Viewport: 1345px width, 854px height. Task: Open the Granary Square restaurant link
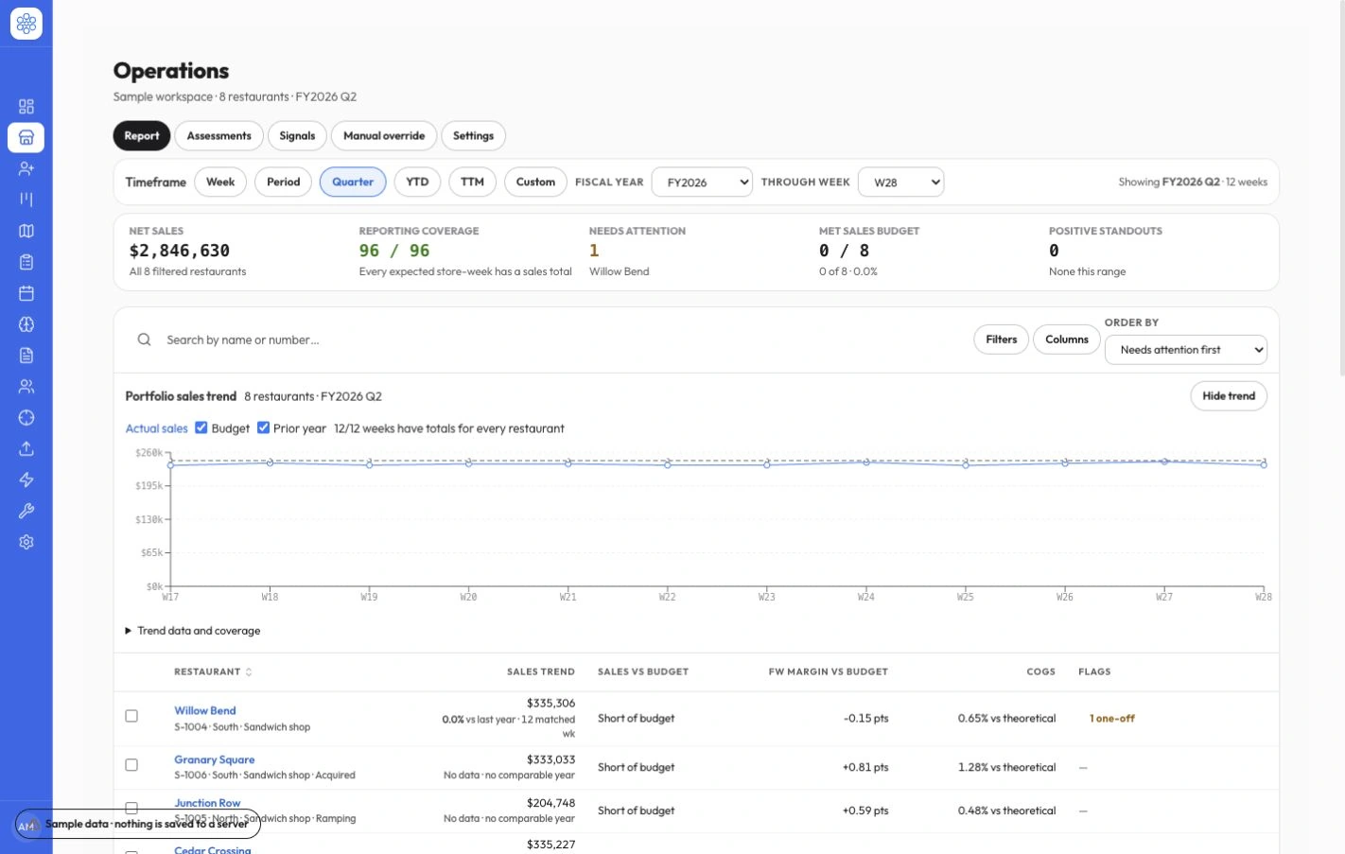(215, 759)
